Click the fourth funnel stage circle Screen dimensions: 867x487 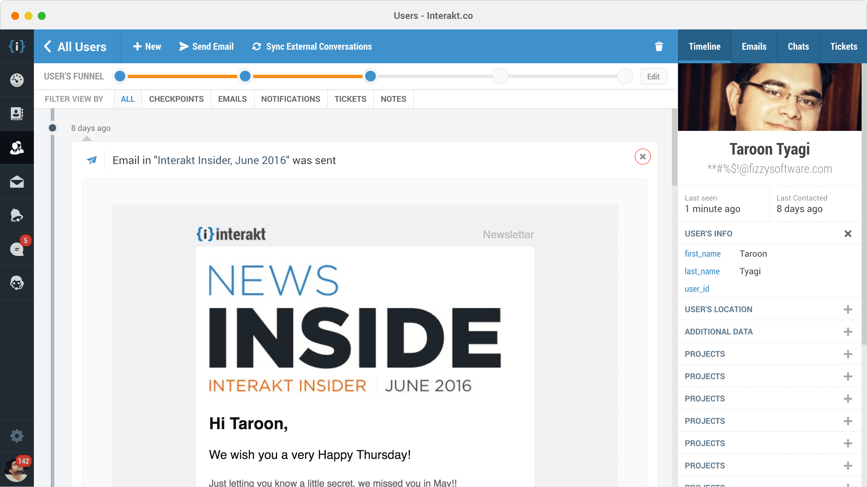500,76
